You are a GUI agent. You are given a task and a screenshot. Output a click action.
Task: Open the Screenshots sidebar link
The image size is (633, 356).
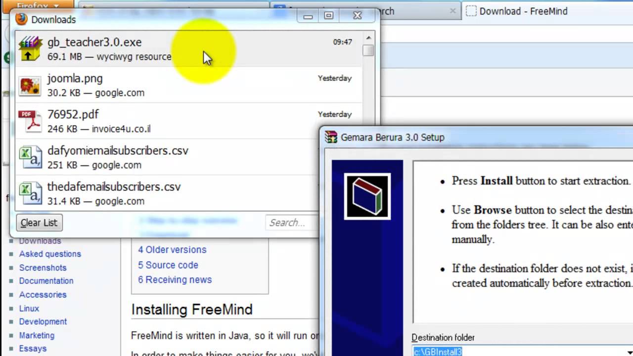click(43, 267)
